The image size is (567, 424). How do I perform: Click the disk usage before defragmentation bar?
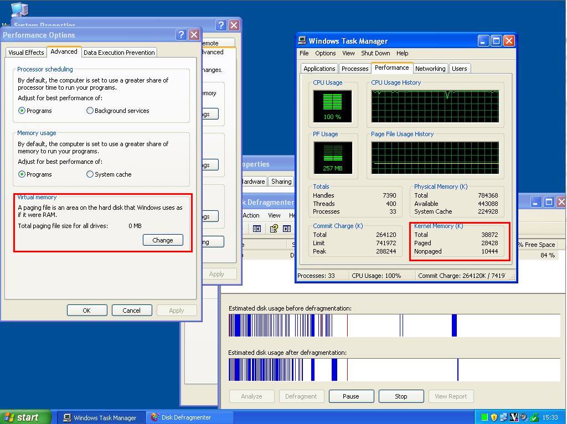click(x=394, y=325)
